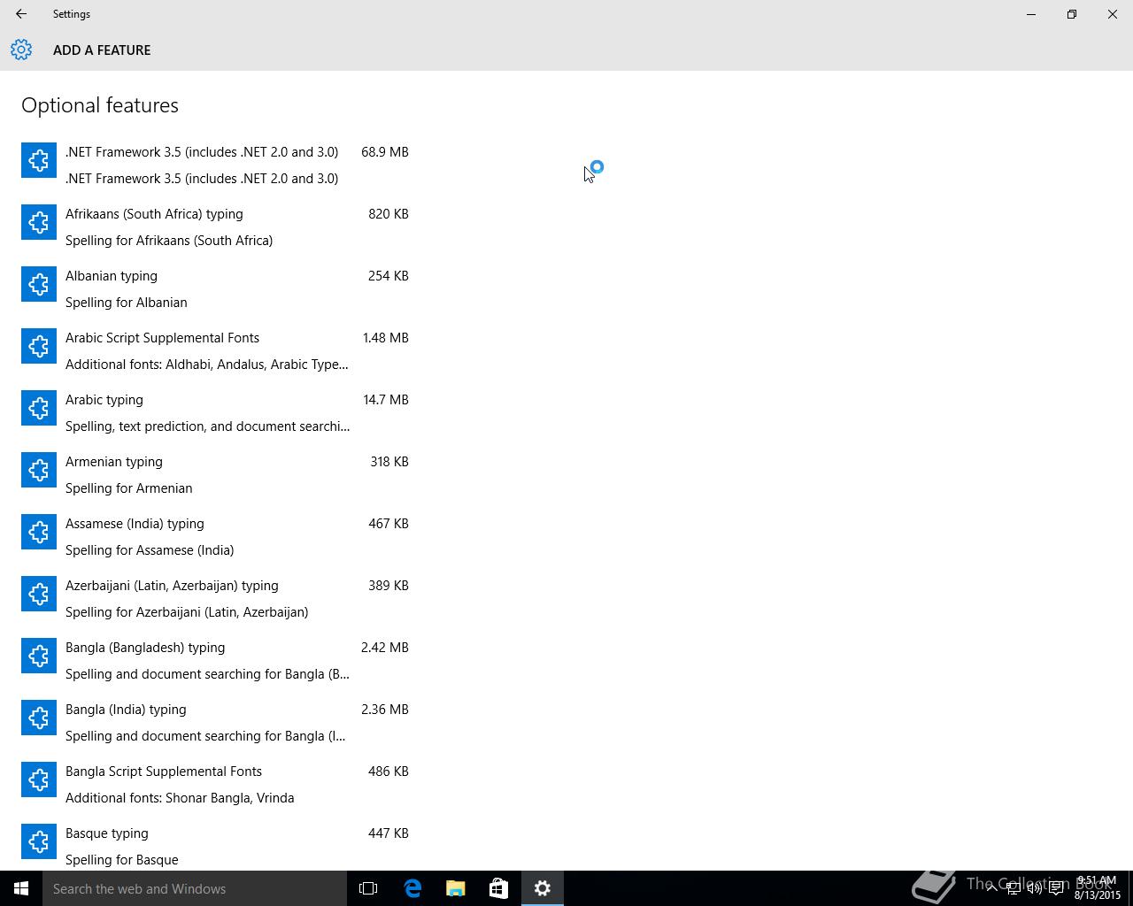Go back with the Settings back arrow

21,14
